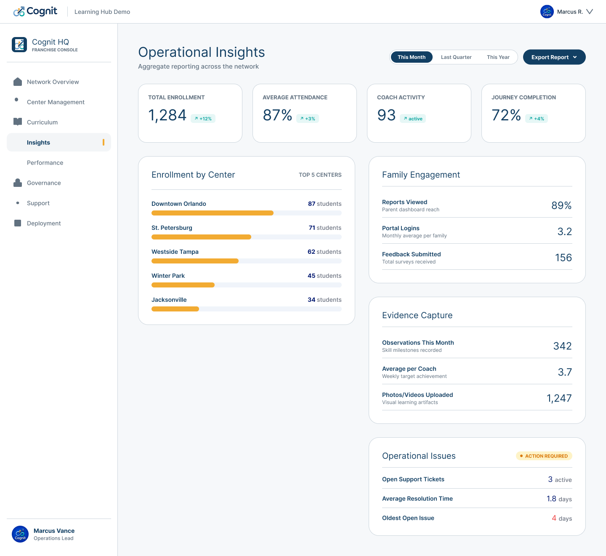The width and height of the screenshot is (606, 556).
Task: Switch to This Year period
Action: (x=498, y=57)
